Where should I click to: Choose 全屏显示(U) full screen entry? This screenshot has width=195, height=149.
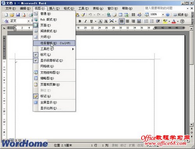54,102
